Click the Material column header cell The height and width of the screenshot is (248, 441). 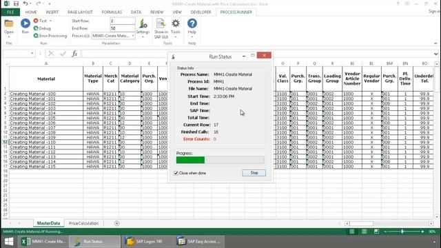tap(46, 79)
